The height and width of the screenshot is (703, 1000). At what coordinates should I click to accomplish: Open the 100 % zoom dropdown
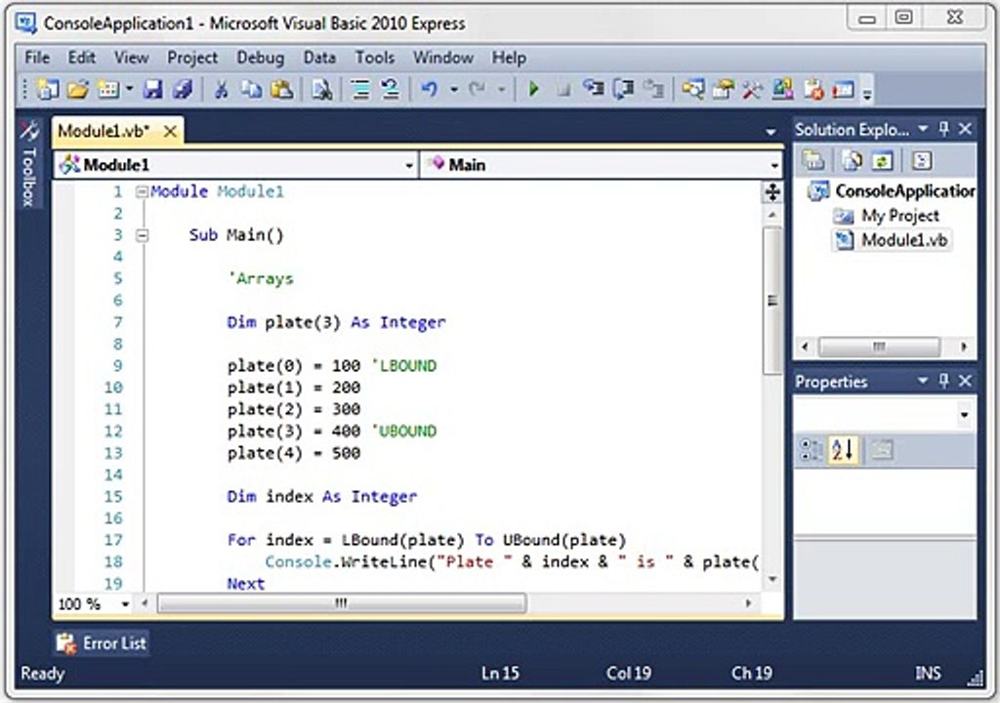click(125, 604)
